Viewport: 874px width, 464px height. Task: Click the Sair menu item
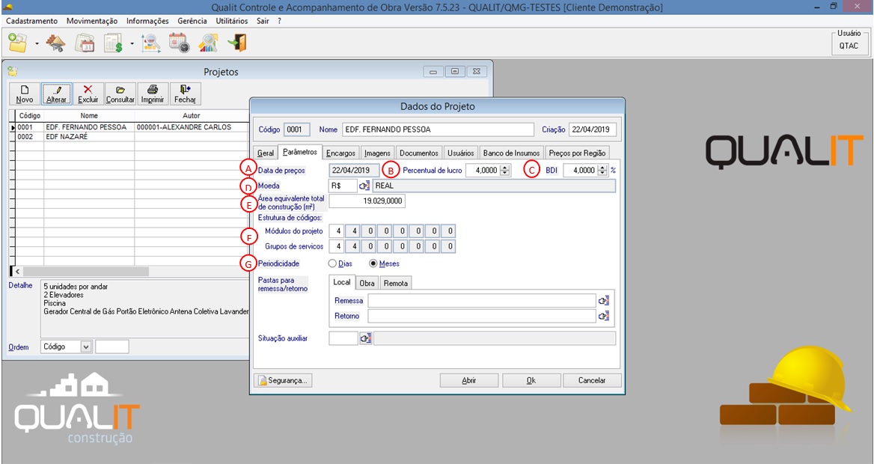tap(263, 21)
